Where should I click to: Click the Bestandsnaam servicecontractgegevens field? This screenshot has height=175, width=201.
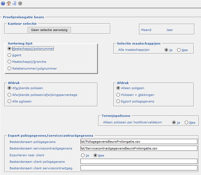pos(139,148)
